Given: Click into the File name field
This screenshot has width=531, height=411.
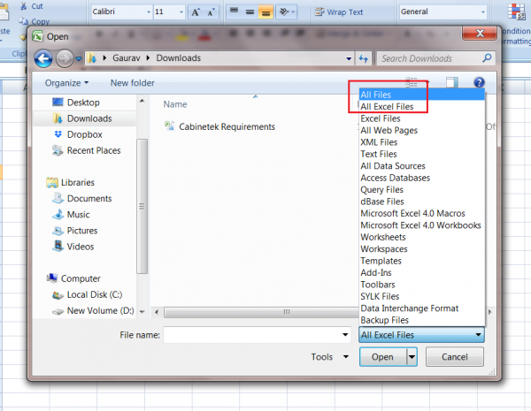Looking at the screenshot, I should coord(252,335).
